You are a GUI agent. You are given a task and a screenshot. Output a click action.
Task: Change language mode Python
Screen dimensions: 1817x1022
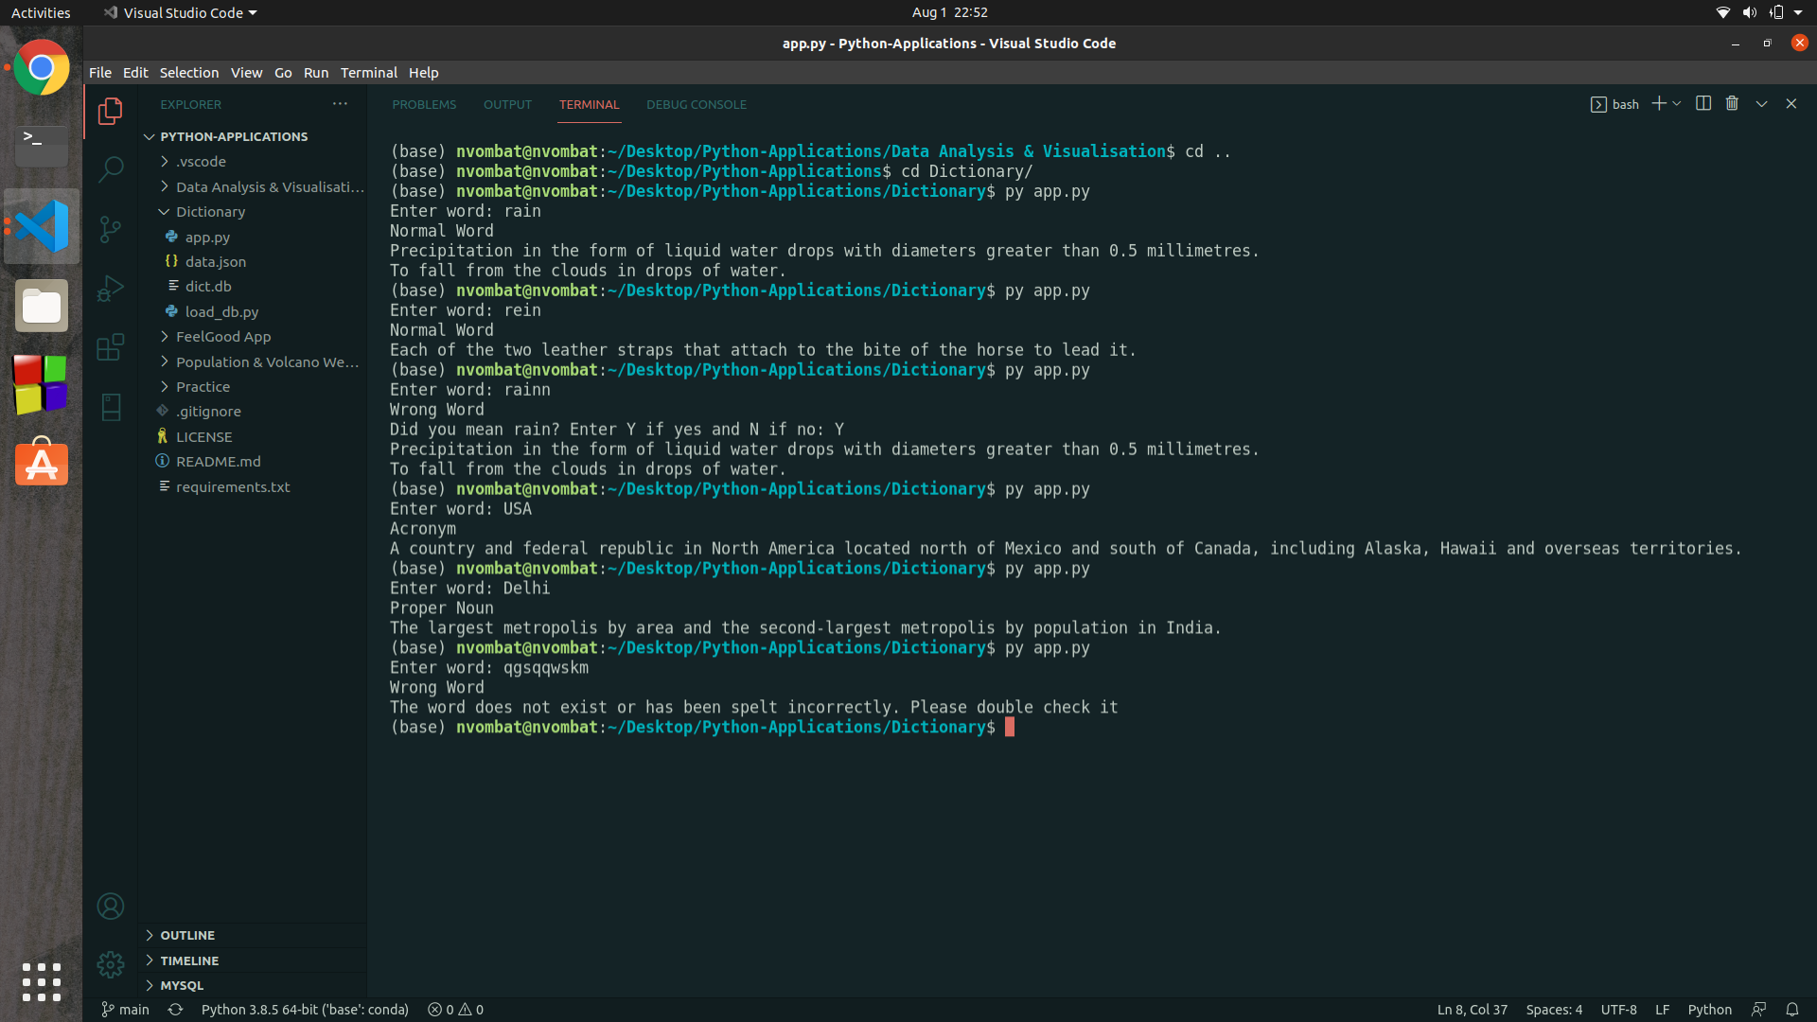click(1709, 1010)
